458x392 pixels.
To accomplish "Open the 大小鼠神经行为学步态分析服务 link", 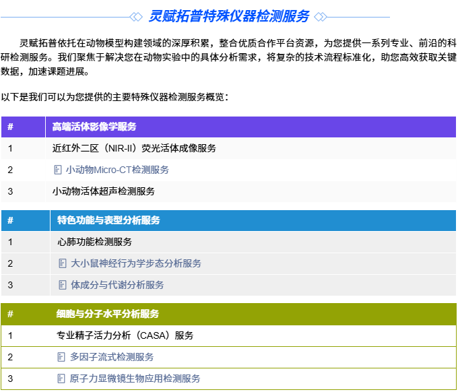I will tap(136, 263).
